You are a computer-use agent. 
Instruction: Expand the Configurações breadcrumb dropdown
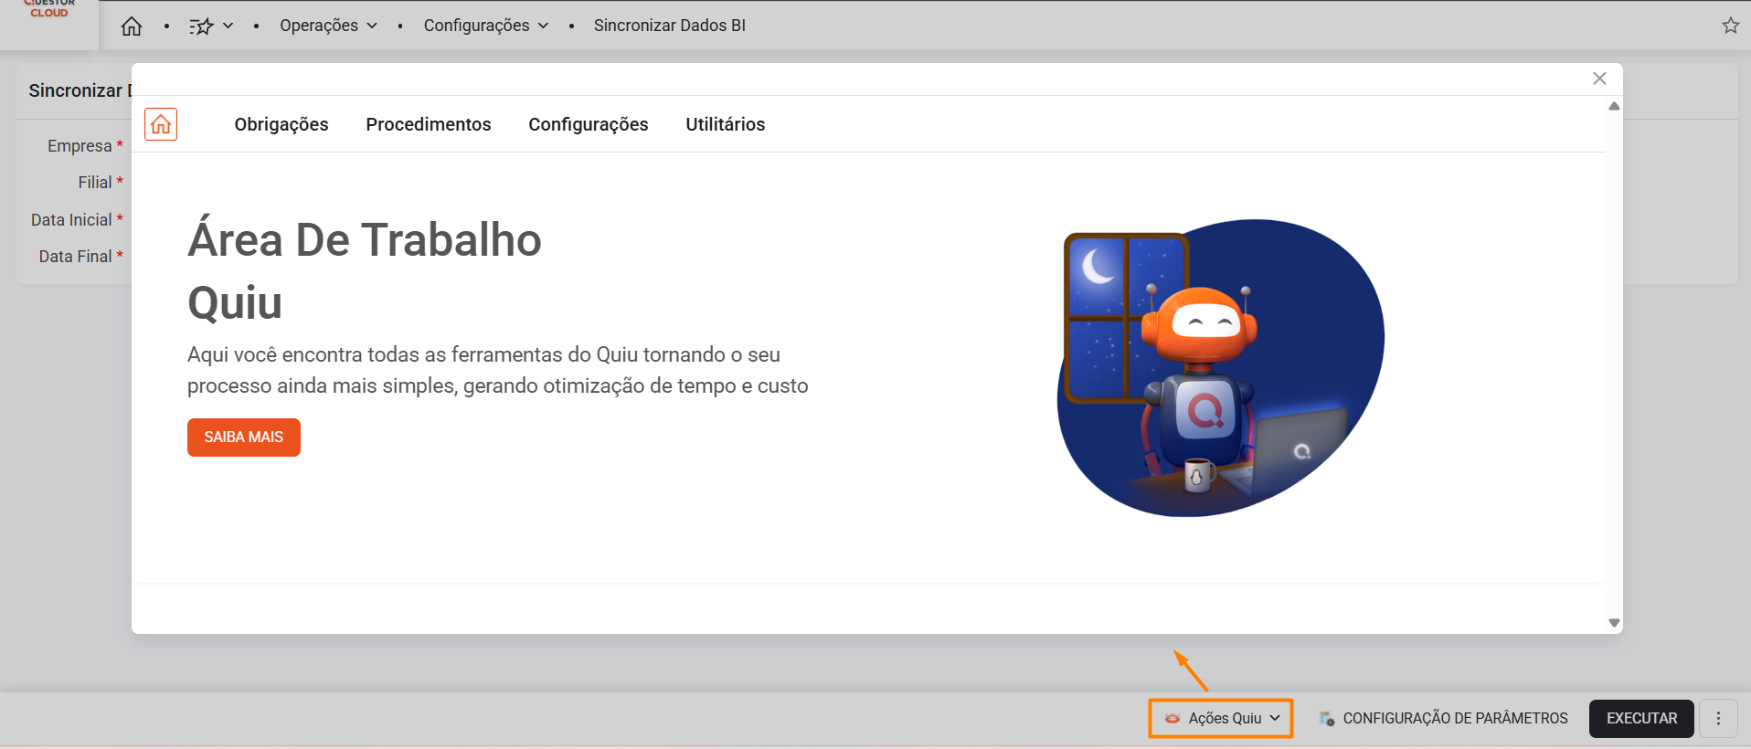(x=485, y=26)
